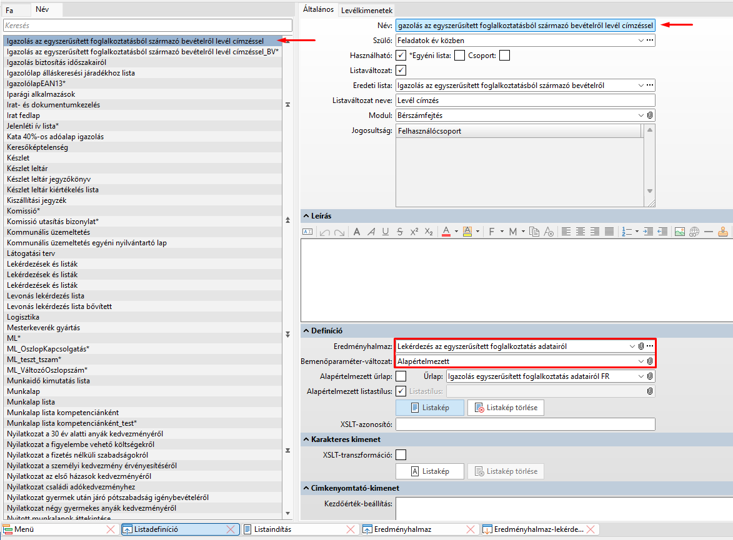Open the Eredményhalmaz dropdown
Viewport: 733px width, 540px height.
[x=632, y=346]
